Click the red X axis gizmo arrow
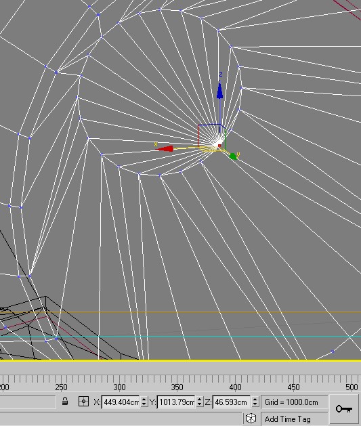This screenshot has width=361, height=426. pyautogui.click(x=165, y=148)
